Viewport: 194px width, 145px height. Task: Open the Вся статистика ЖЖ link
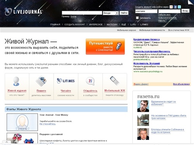click(x=179, y=30)
